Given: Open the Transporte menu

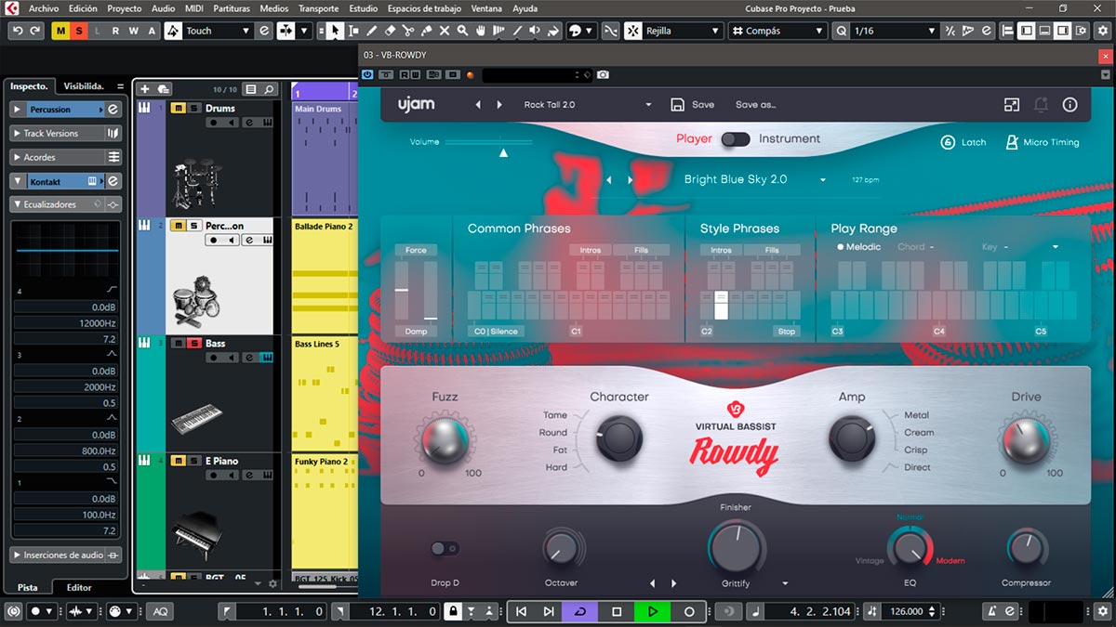Looking at the screenshot, I should click(x=318, y=8).
